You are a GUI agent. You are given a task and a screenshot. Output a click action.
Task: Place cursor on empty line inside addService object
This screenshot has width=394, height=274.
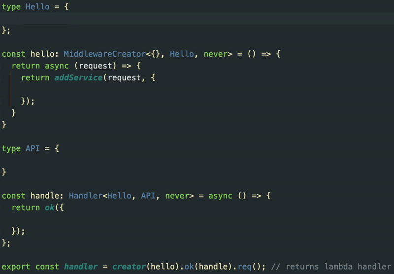[98, 90]
